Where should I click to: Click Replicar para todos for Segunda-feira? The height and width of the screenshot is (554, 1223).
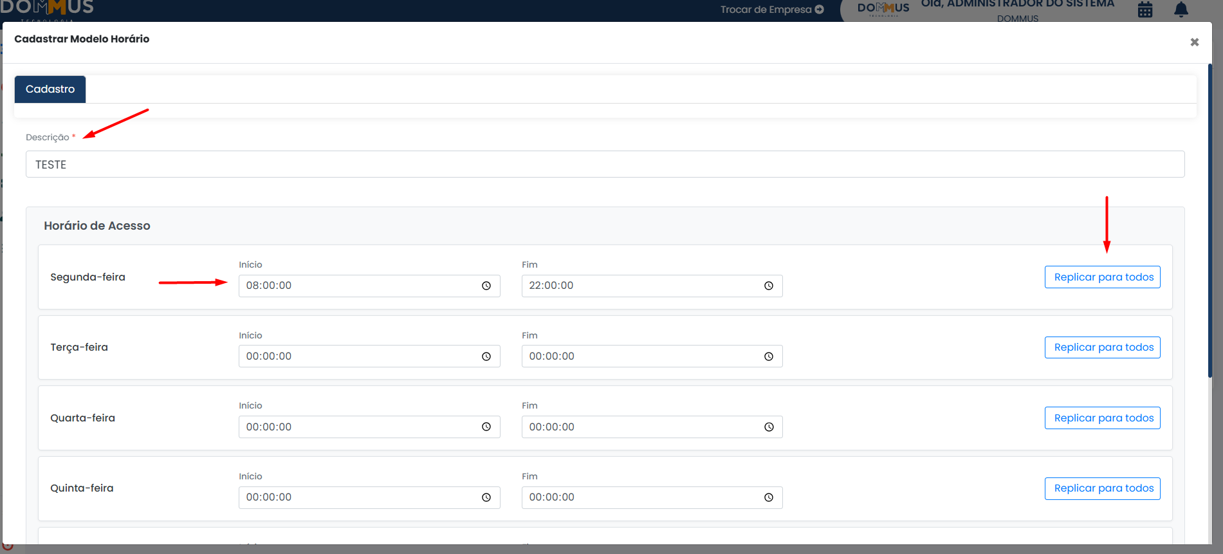(x=1103, y=277)
